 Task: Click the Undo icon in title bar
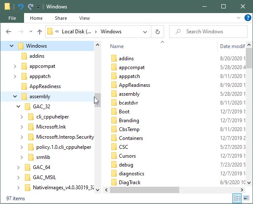click(21, 7)
